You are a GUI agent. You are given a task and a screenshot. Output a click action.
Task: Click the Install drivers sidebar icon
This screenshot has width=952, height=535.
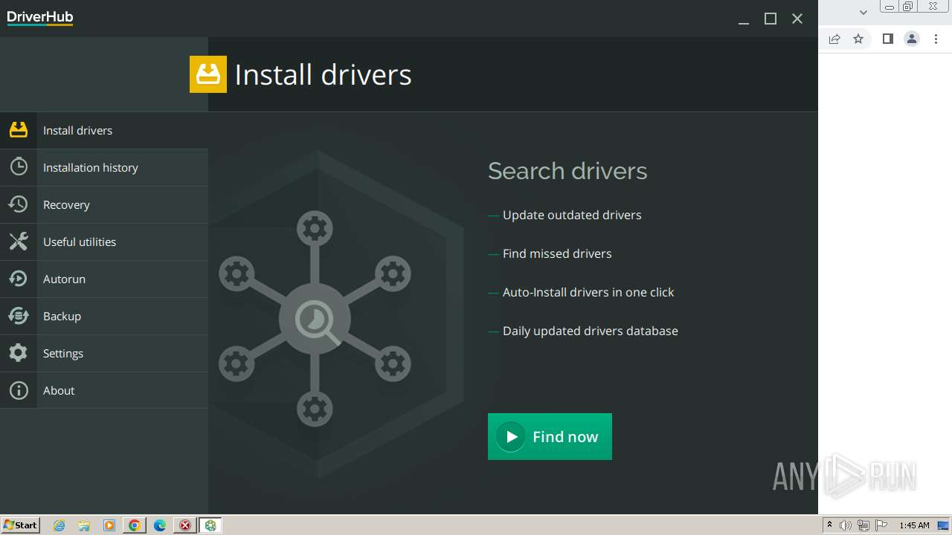[x=19, y=130]
